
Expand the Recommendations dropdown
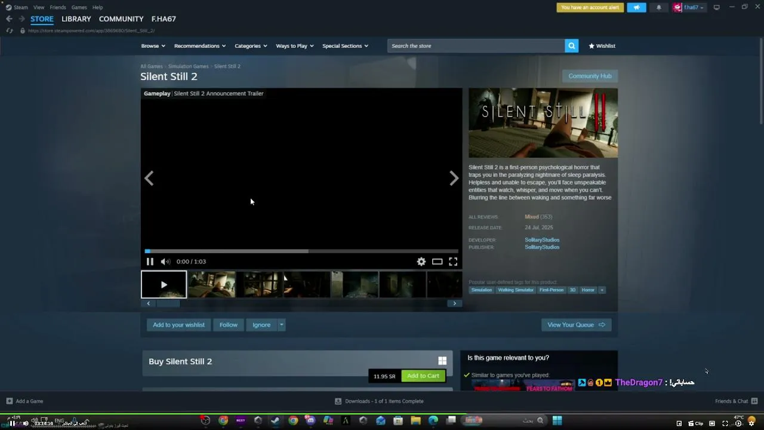(x=200, y=46)
